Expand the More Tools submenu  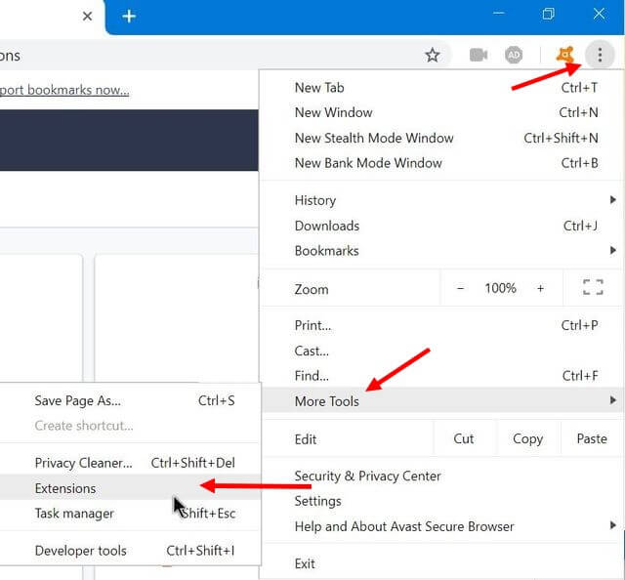[x=440, y=400]
